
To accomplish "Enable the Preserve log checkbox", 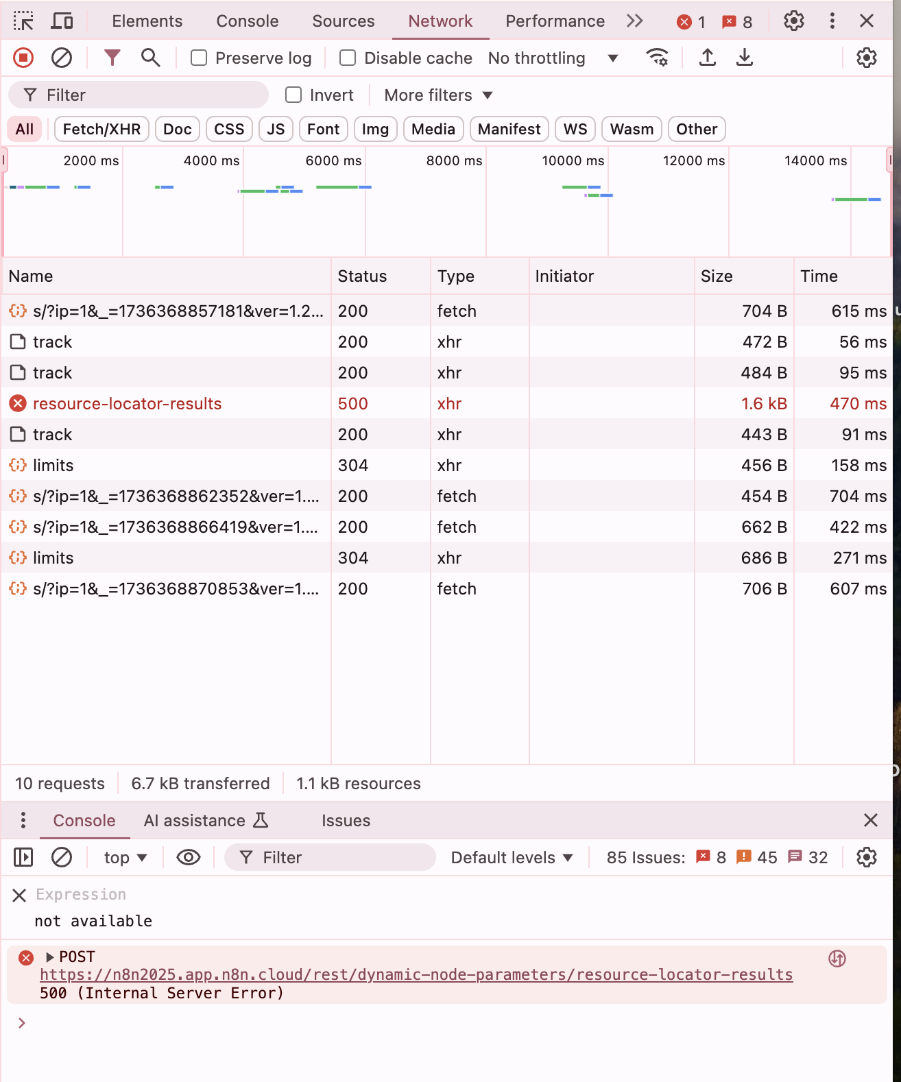I will pyautogui.click(x=199, y=58).
